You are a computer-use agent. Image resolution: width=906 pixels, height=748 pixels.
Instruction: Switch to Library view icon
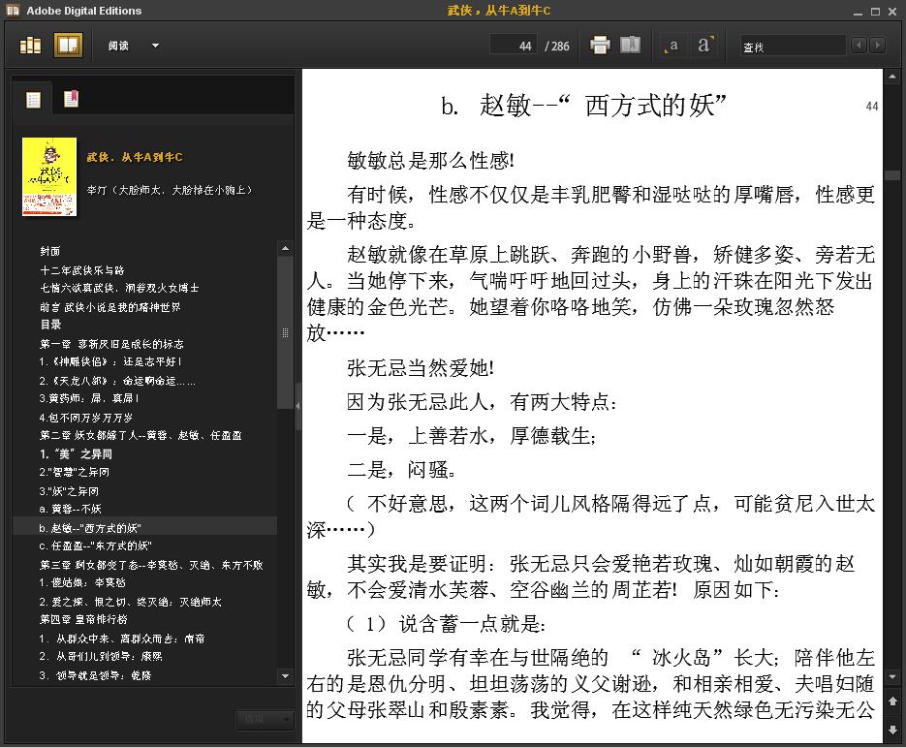coord(30,45)
